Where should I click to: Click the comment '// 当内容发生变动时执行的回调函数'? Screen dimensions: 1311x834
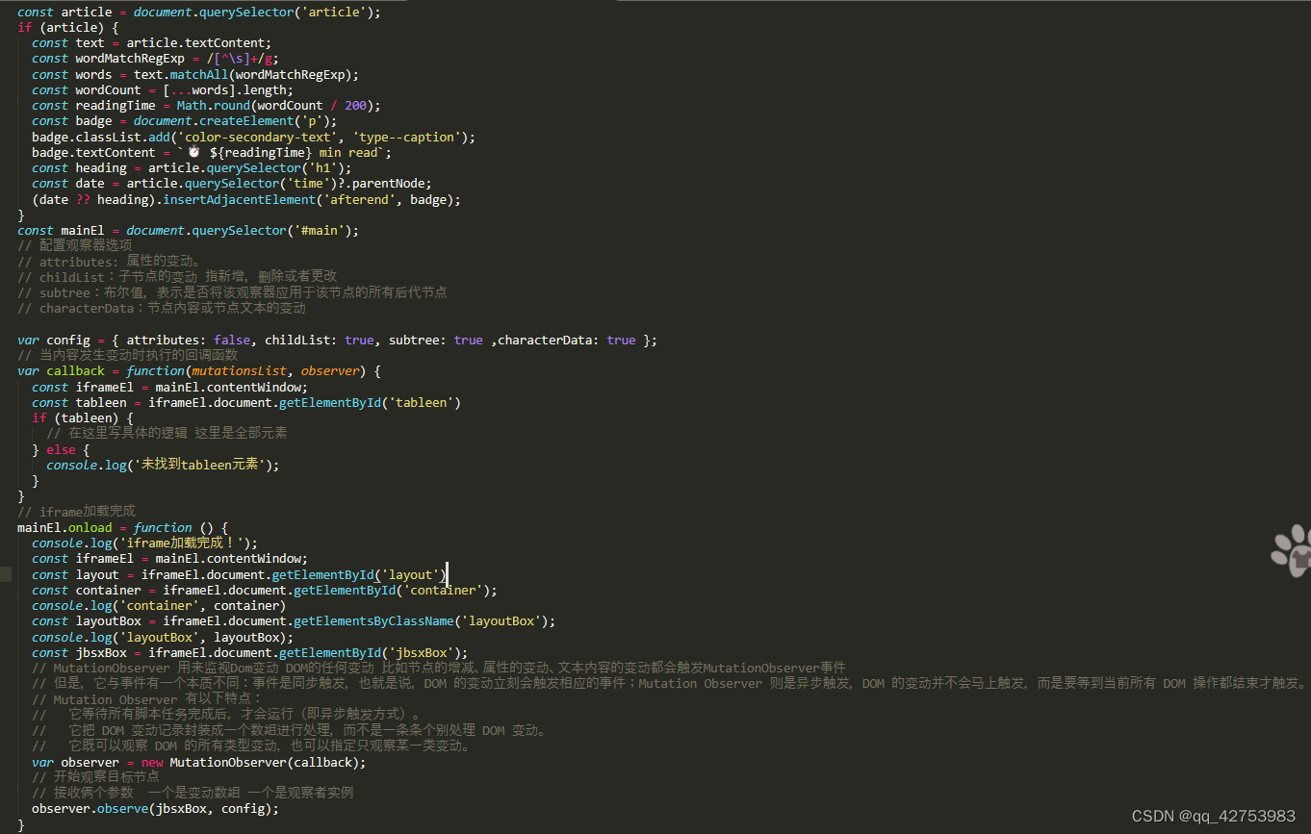pos(127,355)
